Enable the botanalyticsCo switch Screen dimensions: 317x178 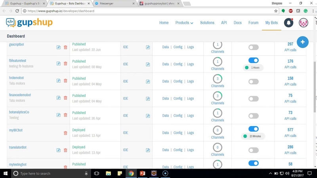(x=254, y=116)
